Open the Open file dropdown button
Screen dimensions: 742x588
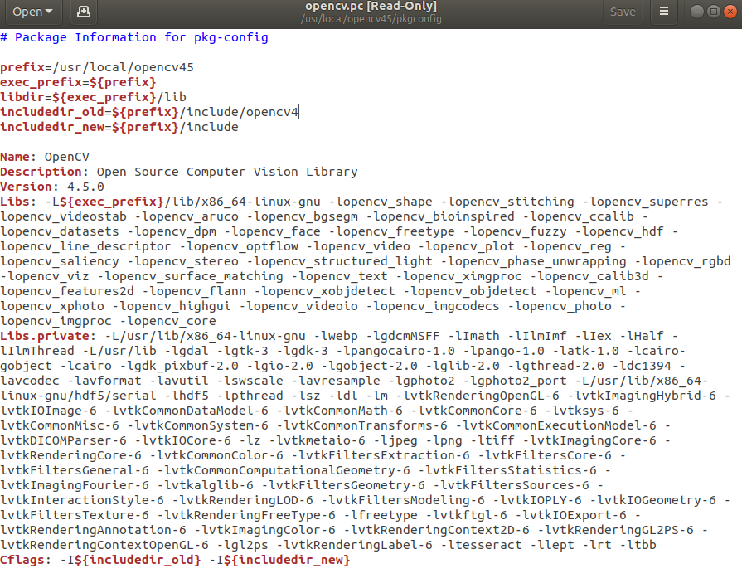pyautogui.click(x=32, y=12)
